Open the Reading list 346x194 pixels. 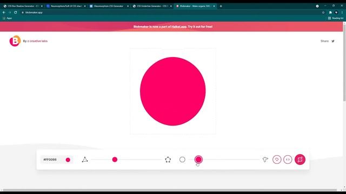tap(336, 18)
